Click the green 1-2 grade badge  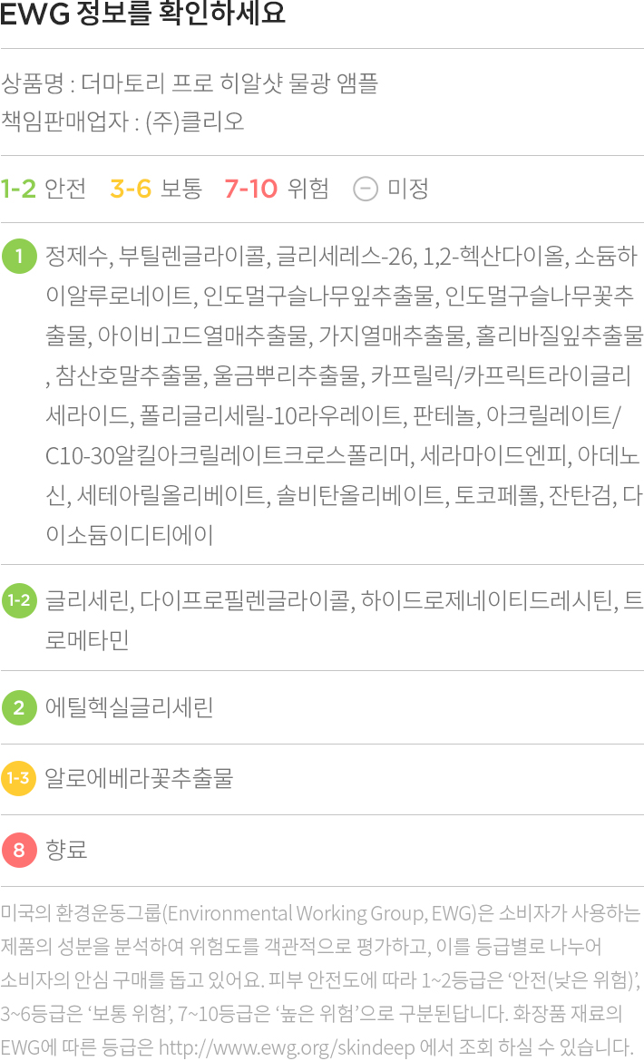(19, 600)
